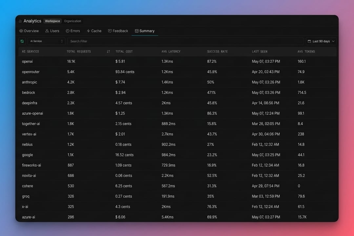Select the together-ai service name

[x=31, y=124]
